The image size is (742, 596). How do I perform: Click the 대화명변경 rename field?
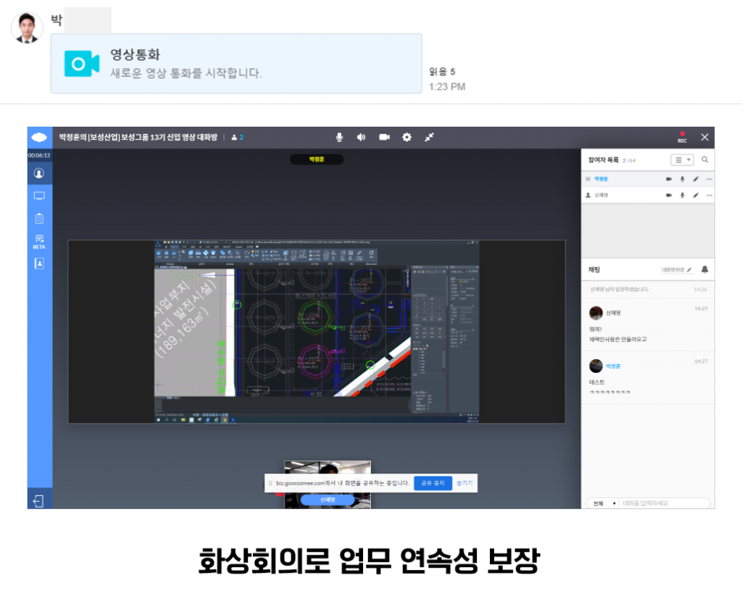pyautogui.click(x=676, y=270)
